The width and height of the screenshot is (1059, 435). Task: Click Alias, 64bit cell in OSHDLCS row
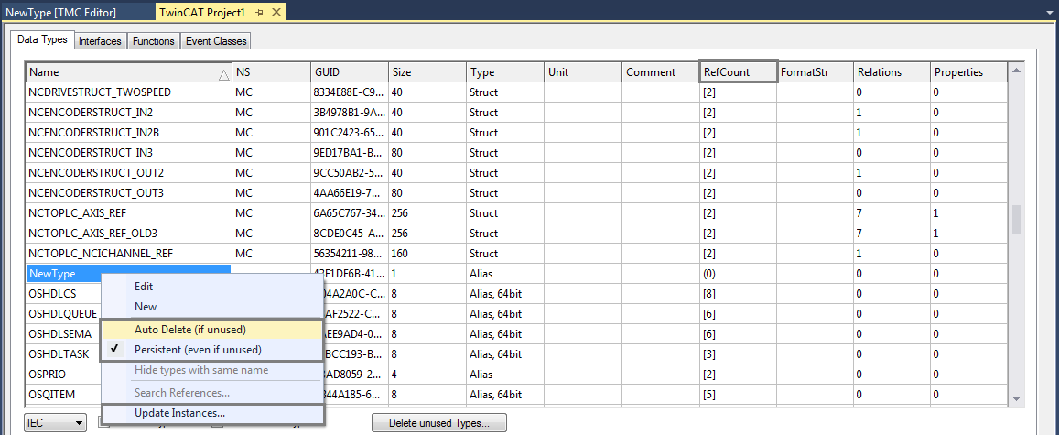pyautogui.click(x=505, y=295)
